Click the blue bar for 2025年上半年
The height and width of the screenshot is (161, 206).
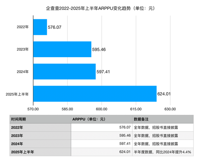(95, 94)
